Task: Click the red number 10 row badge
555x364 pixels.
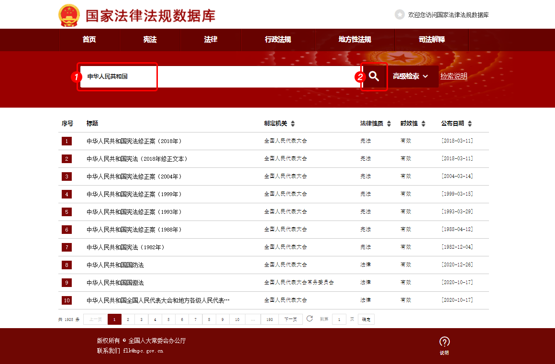Action: pyautogui.click(x=67, y=300)
